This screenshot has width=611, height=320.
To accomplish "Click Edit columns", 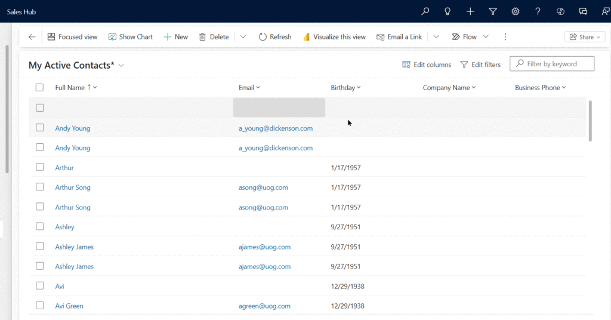I will 427,64.
